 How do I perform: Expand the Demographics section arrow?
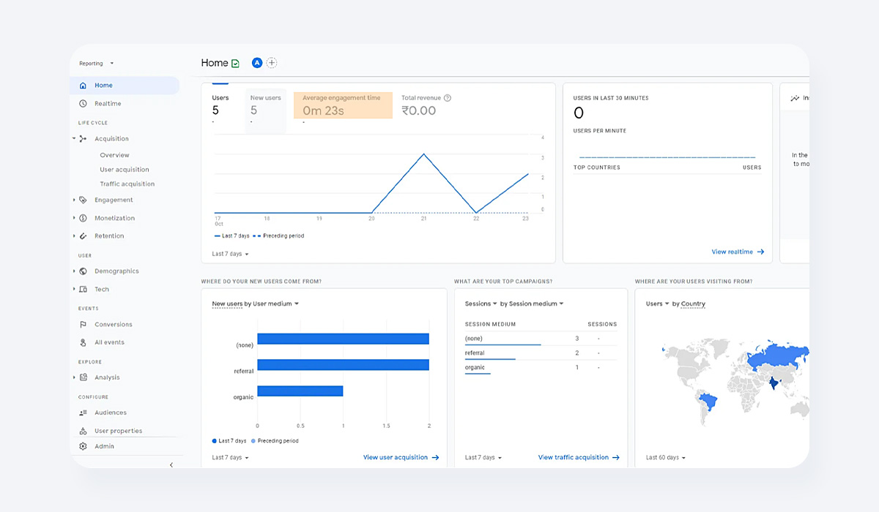point(74,271)
